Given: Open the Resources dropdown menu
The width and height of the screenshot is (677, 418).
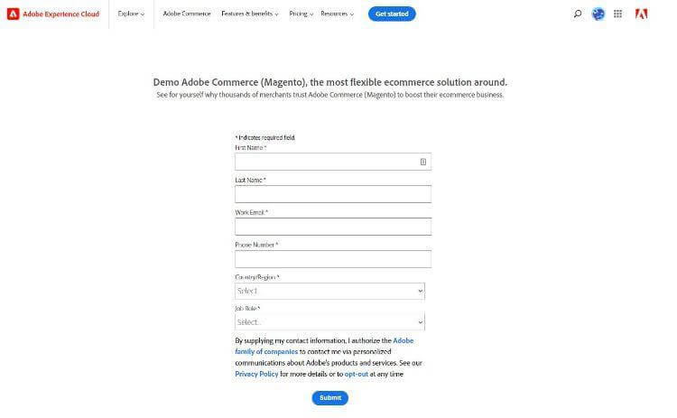Looking at the screenshot, I should tap(338, 14).
